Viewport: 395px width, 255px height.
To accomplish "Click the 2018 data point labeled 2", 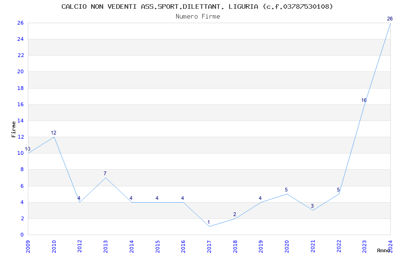I will 235,218.
